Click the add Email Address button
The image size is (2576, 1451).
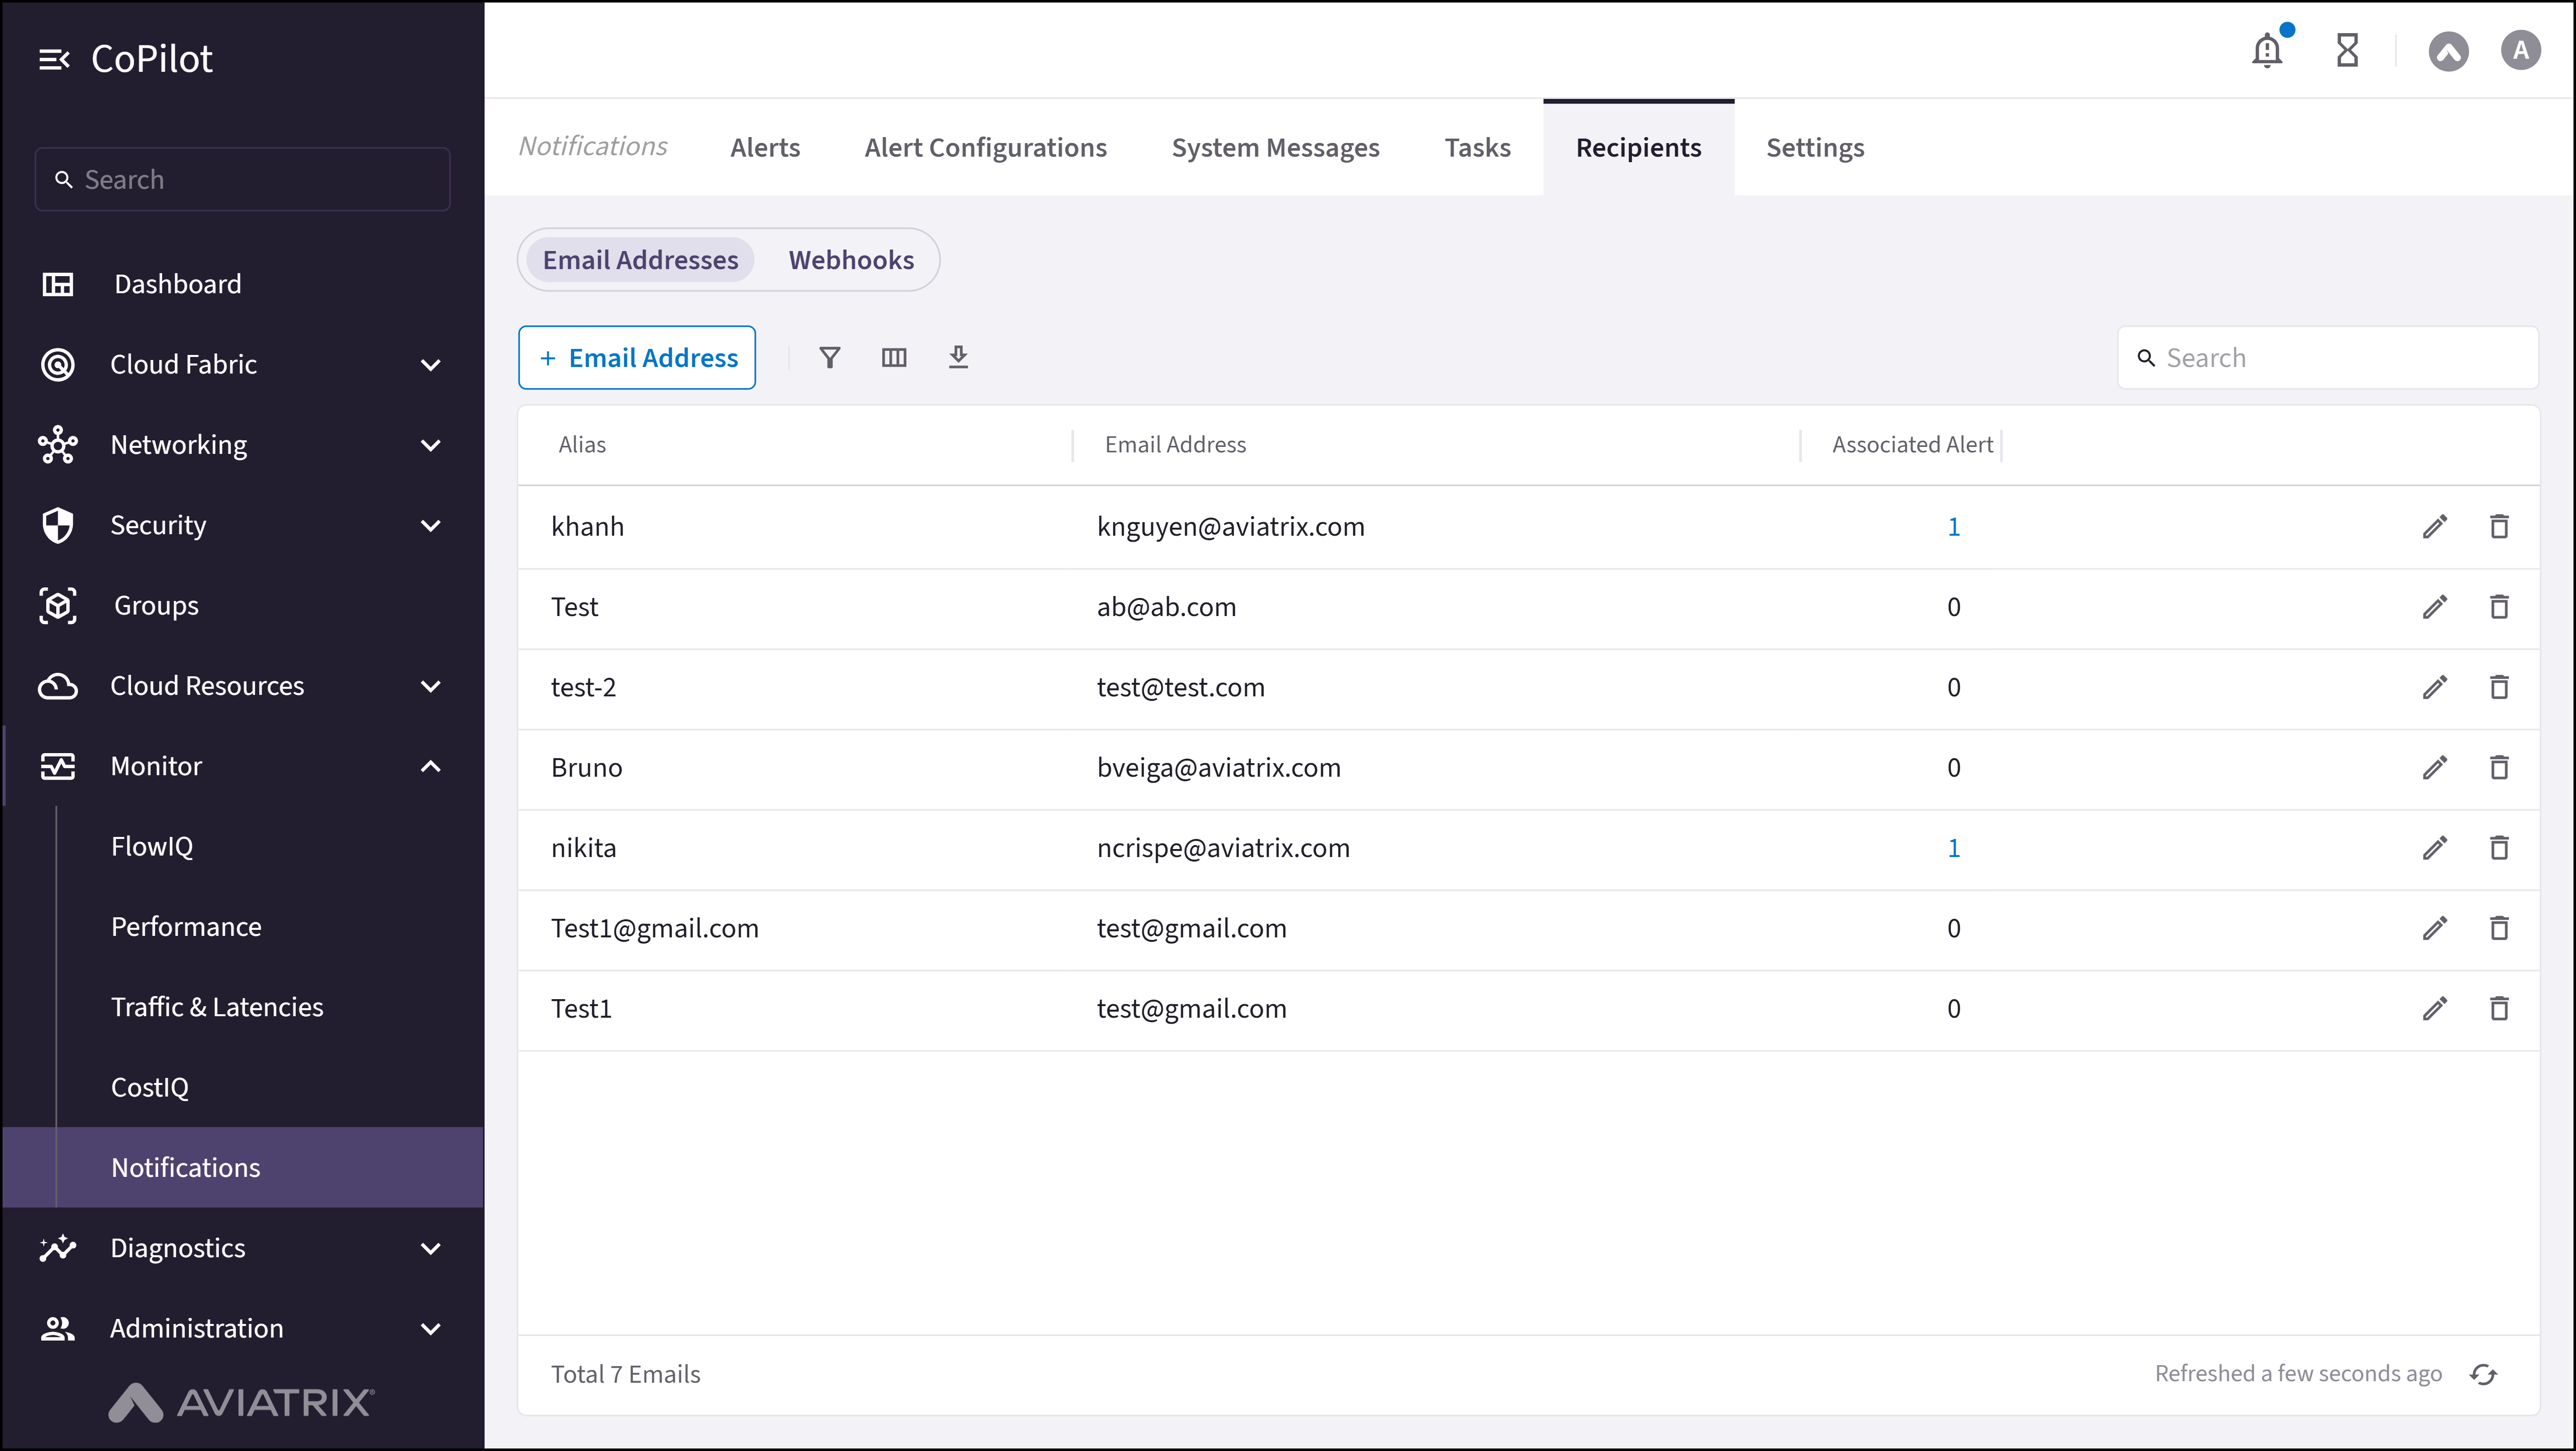click(x=637, y=358)
